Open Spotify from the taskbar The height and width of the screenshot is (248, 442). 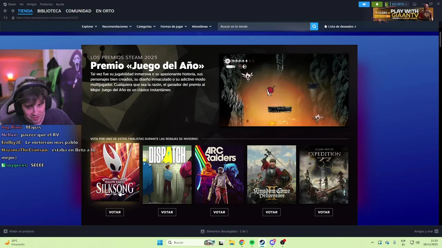(x=252, y=242)
